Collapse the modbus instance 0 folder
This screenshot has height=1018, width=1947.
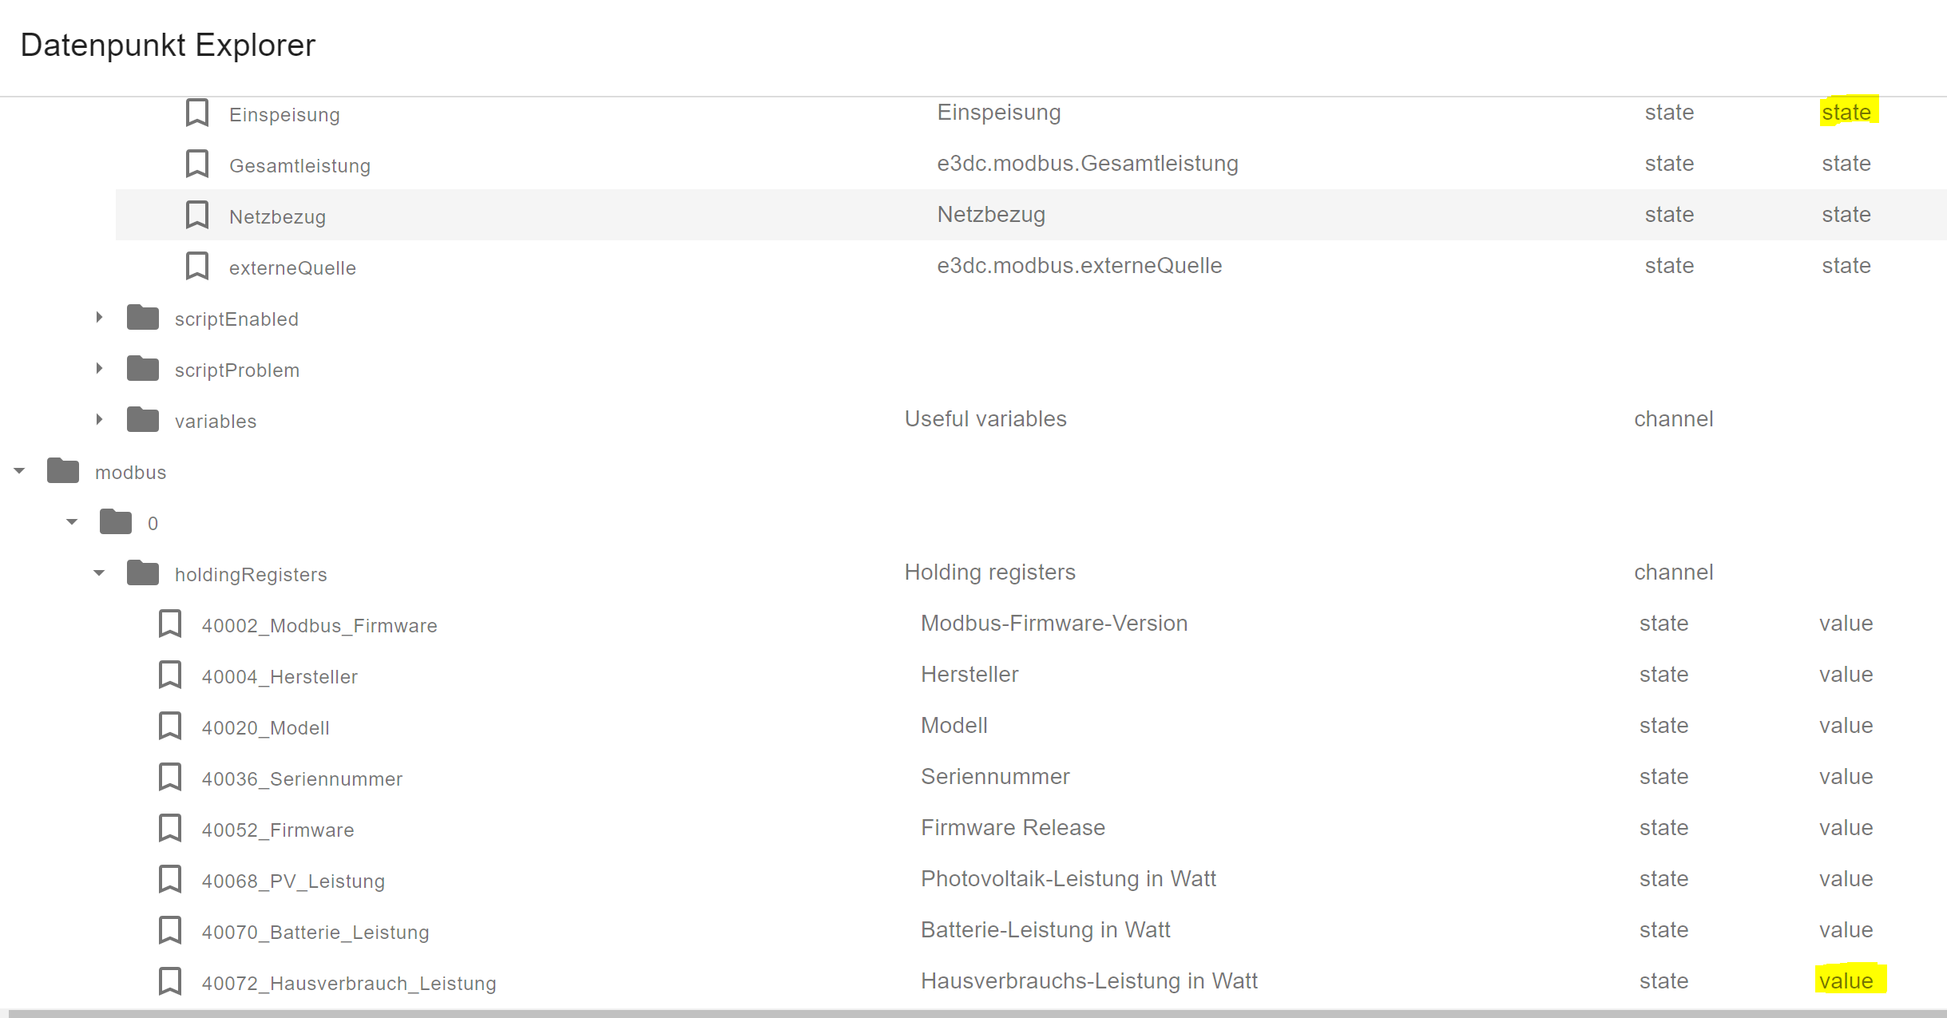coord(72,522)
